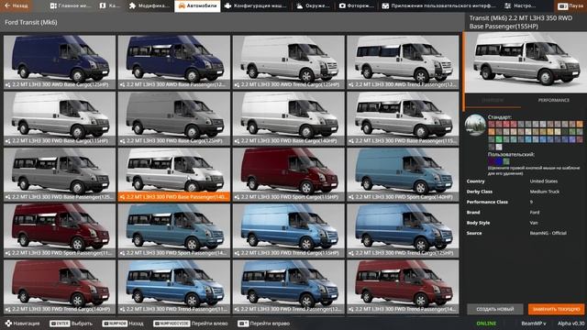The height and width of the screenshot is (330, 587).
Task: Select the orange car Автомобили tab icon
Action: point(182,5)
